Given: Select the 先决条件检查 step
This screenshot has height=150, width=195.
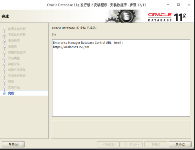Looking at the screenshot, I should [x=17, y=75].
